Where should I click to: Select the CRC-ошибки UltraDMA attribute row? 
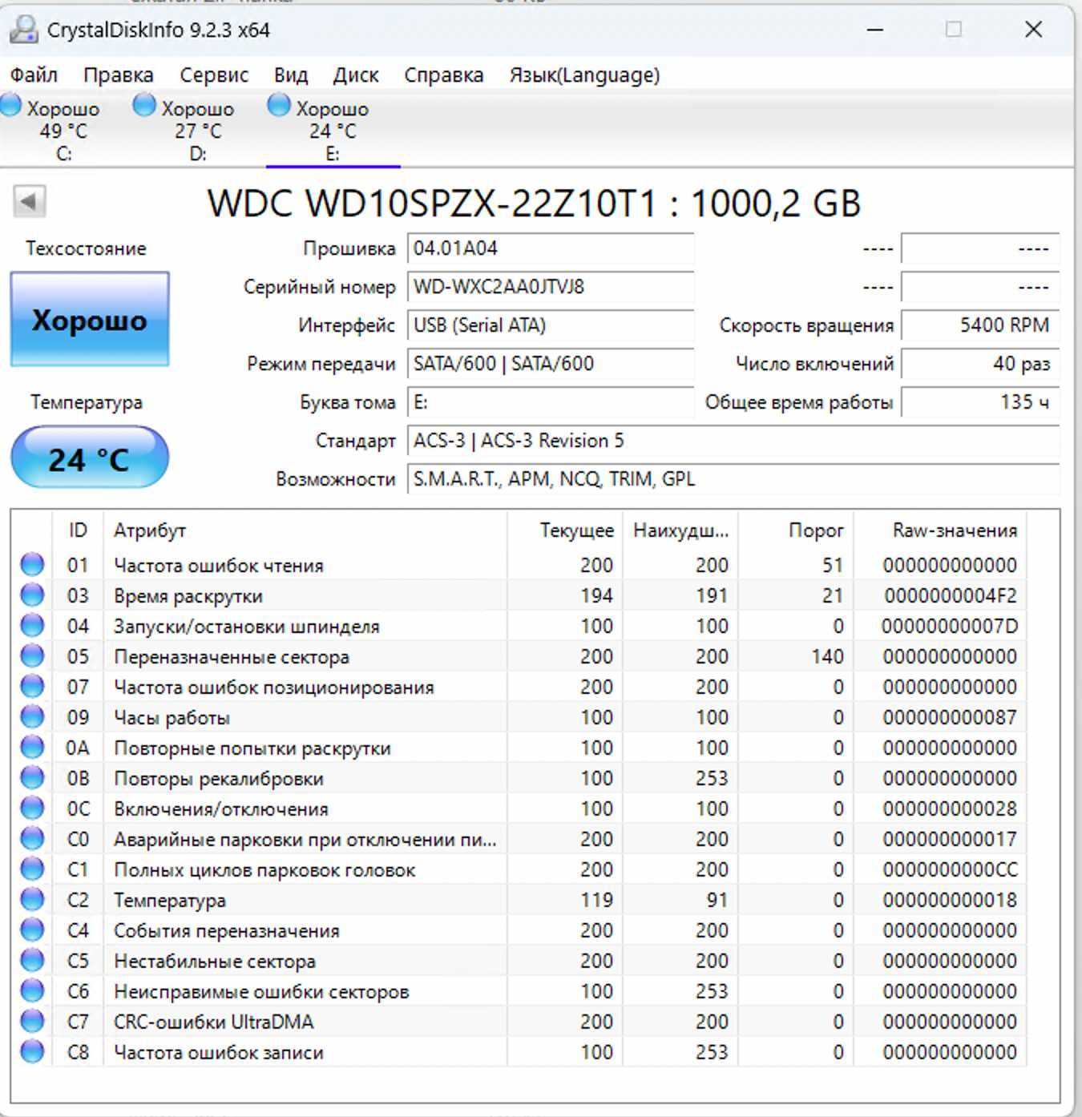pos(521,1022)
